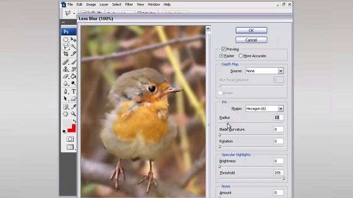Select the Clone Stamp tool
The height and width of the screenshot is (198, 353).
66,69
